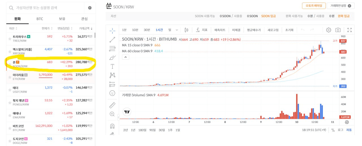Click the search magnifier icon
This screenshot has height=146, width=362.
pos(11,8)
